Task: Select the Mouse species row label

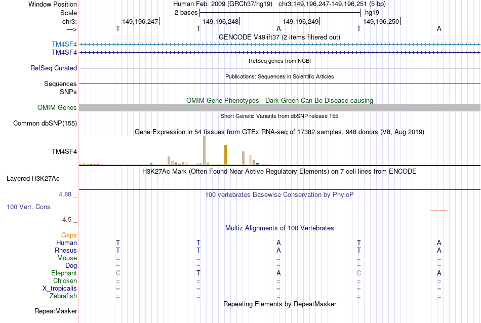Action: pyautogui.click(x=67, y=258)
